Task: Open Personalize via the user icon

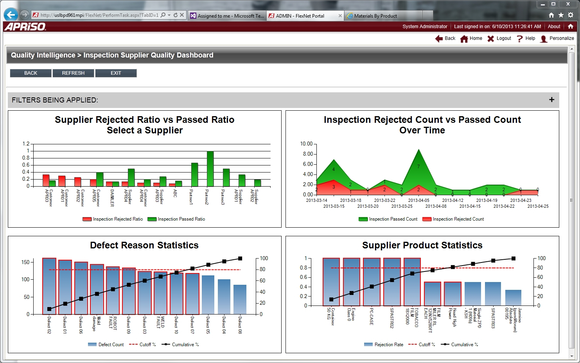Action: pos(544,39)
